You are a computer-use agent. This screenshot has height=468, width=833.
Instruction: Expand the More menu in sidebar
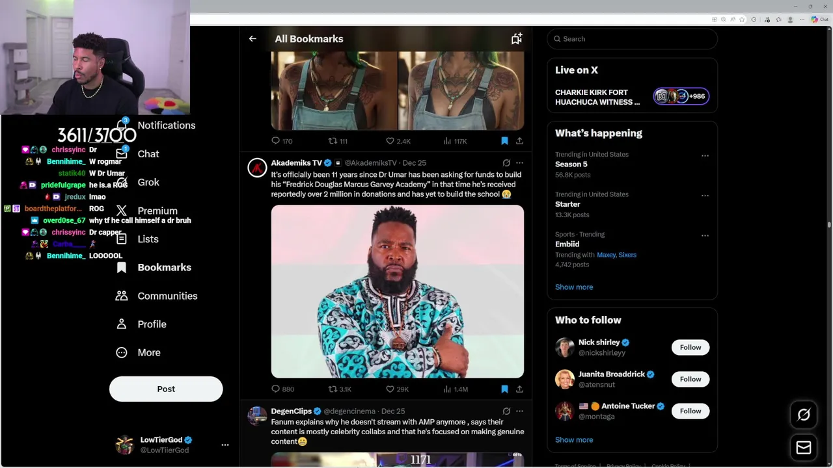tap(138, 352)
